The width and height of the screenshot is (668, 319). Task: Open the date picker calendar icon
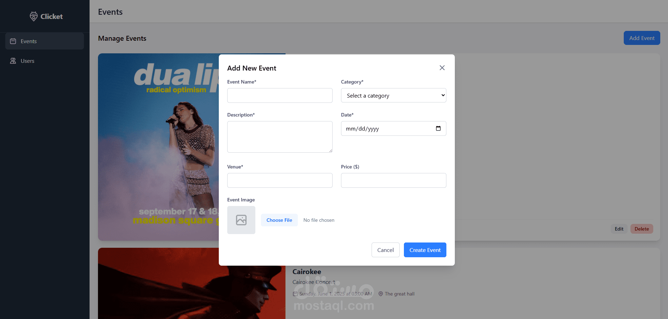[438, 128]
